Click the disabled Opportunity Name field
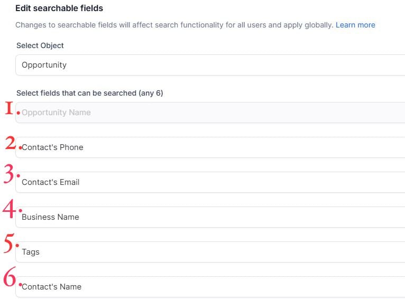 pos(211,113)
